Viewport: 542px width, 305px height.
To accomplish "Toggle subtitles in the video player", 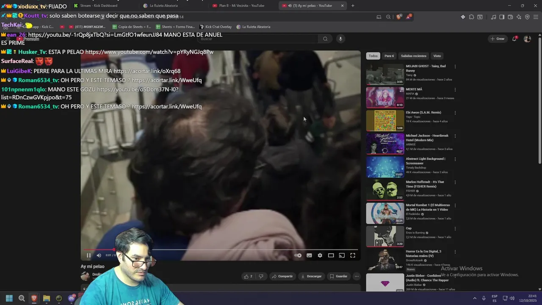I will [309, 255].
